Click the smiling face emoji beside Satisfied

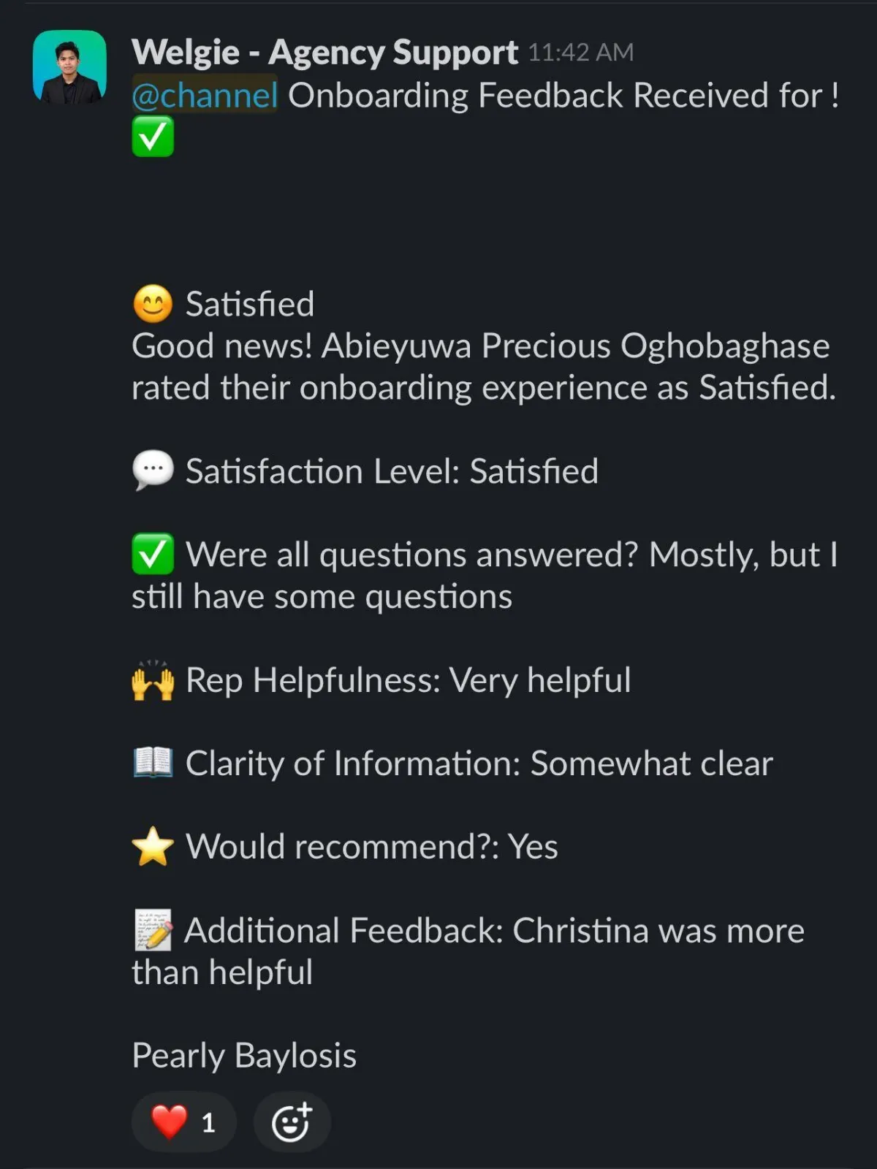153,304
